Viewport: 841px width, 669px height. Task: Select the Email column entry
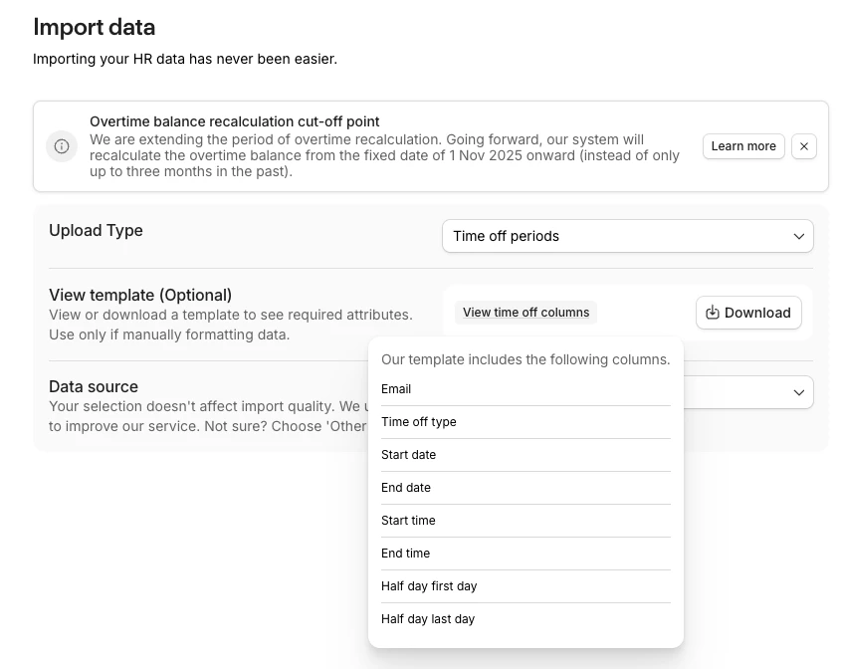click(396, 389)
